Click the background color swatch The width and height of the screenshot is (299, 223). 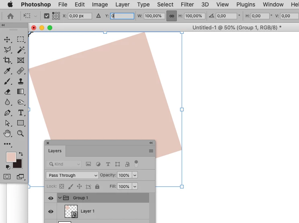click(18, 165)
